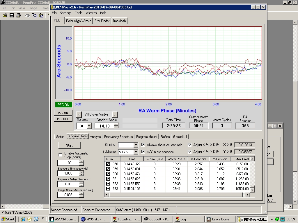This screenshot has width=298, height=223.
Task: Click the All Cycles Visible button
Action: [x=97, y=114]
